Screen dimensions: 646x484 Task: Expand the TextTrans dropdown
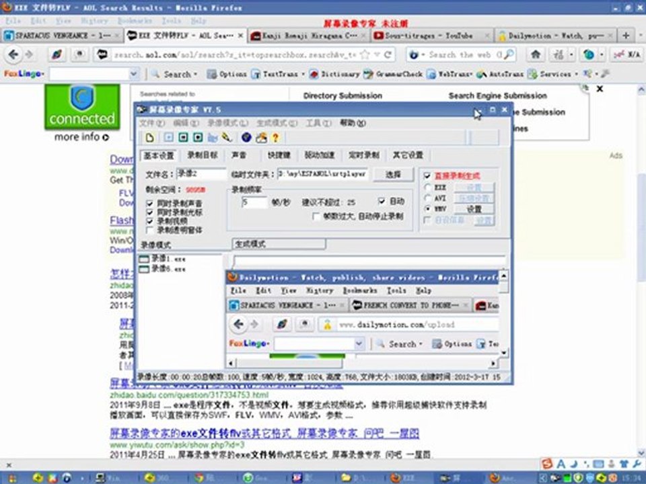[x=303, y=75]
